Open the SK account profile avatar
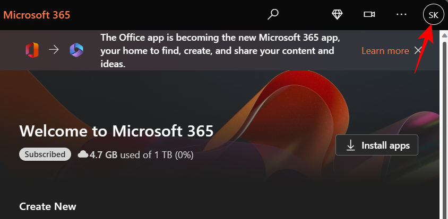This screenshot has height=219, width=448. coord(433,15)
